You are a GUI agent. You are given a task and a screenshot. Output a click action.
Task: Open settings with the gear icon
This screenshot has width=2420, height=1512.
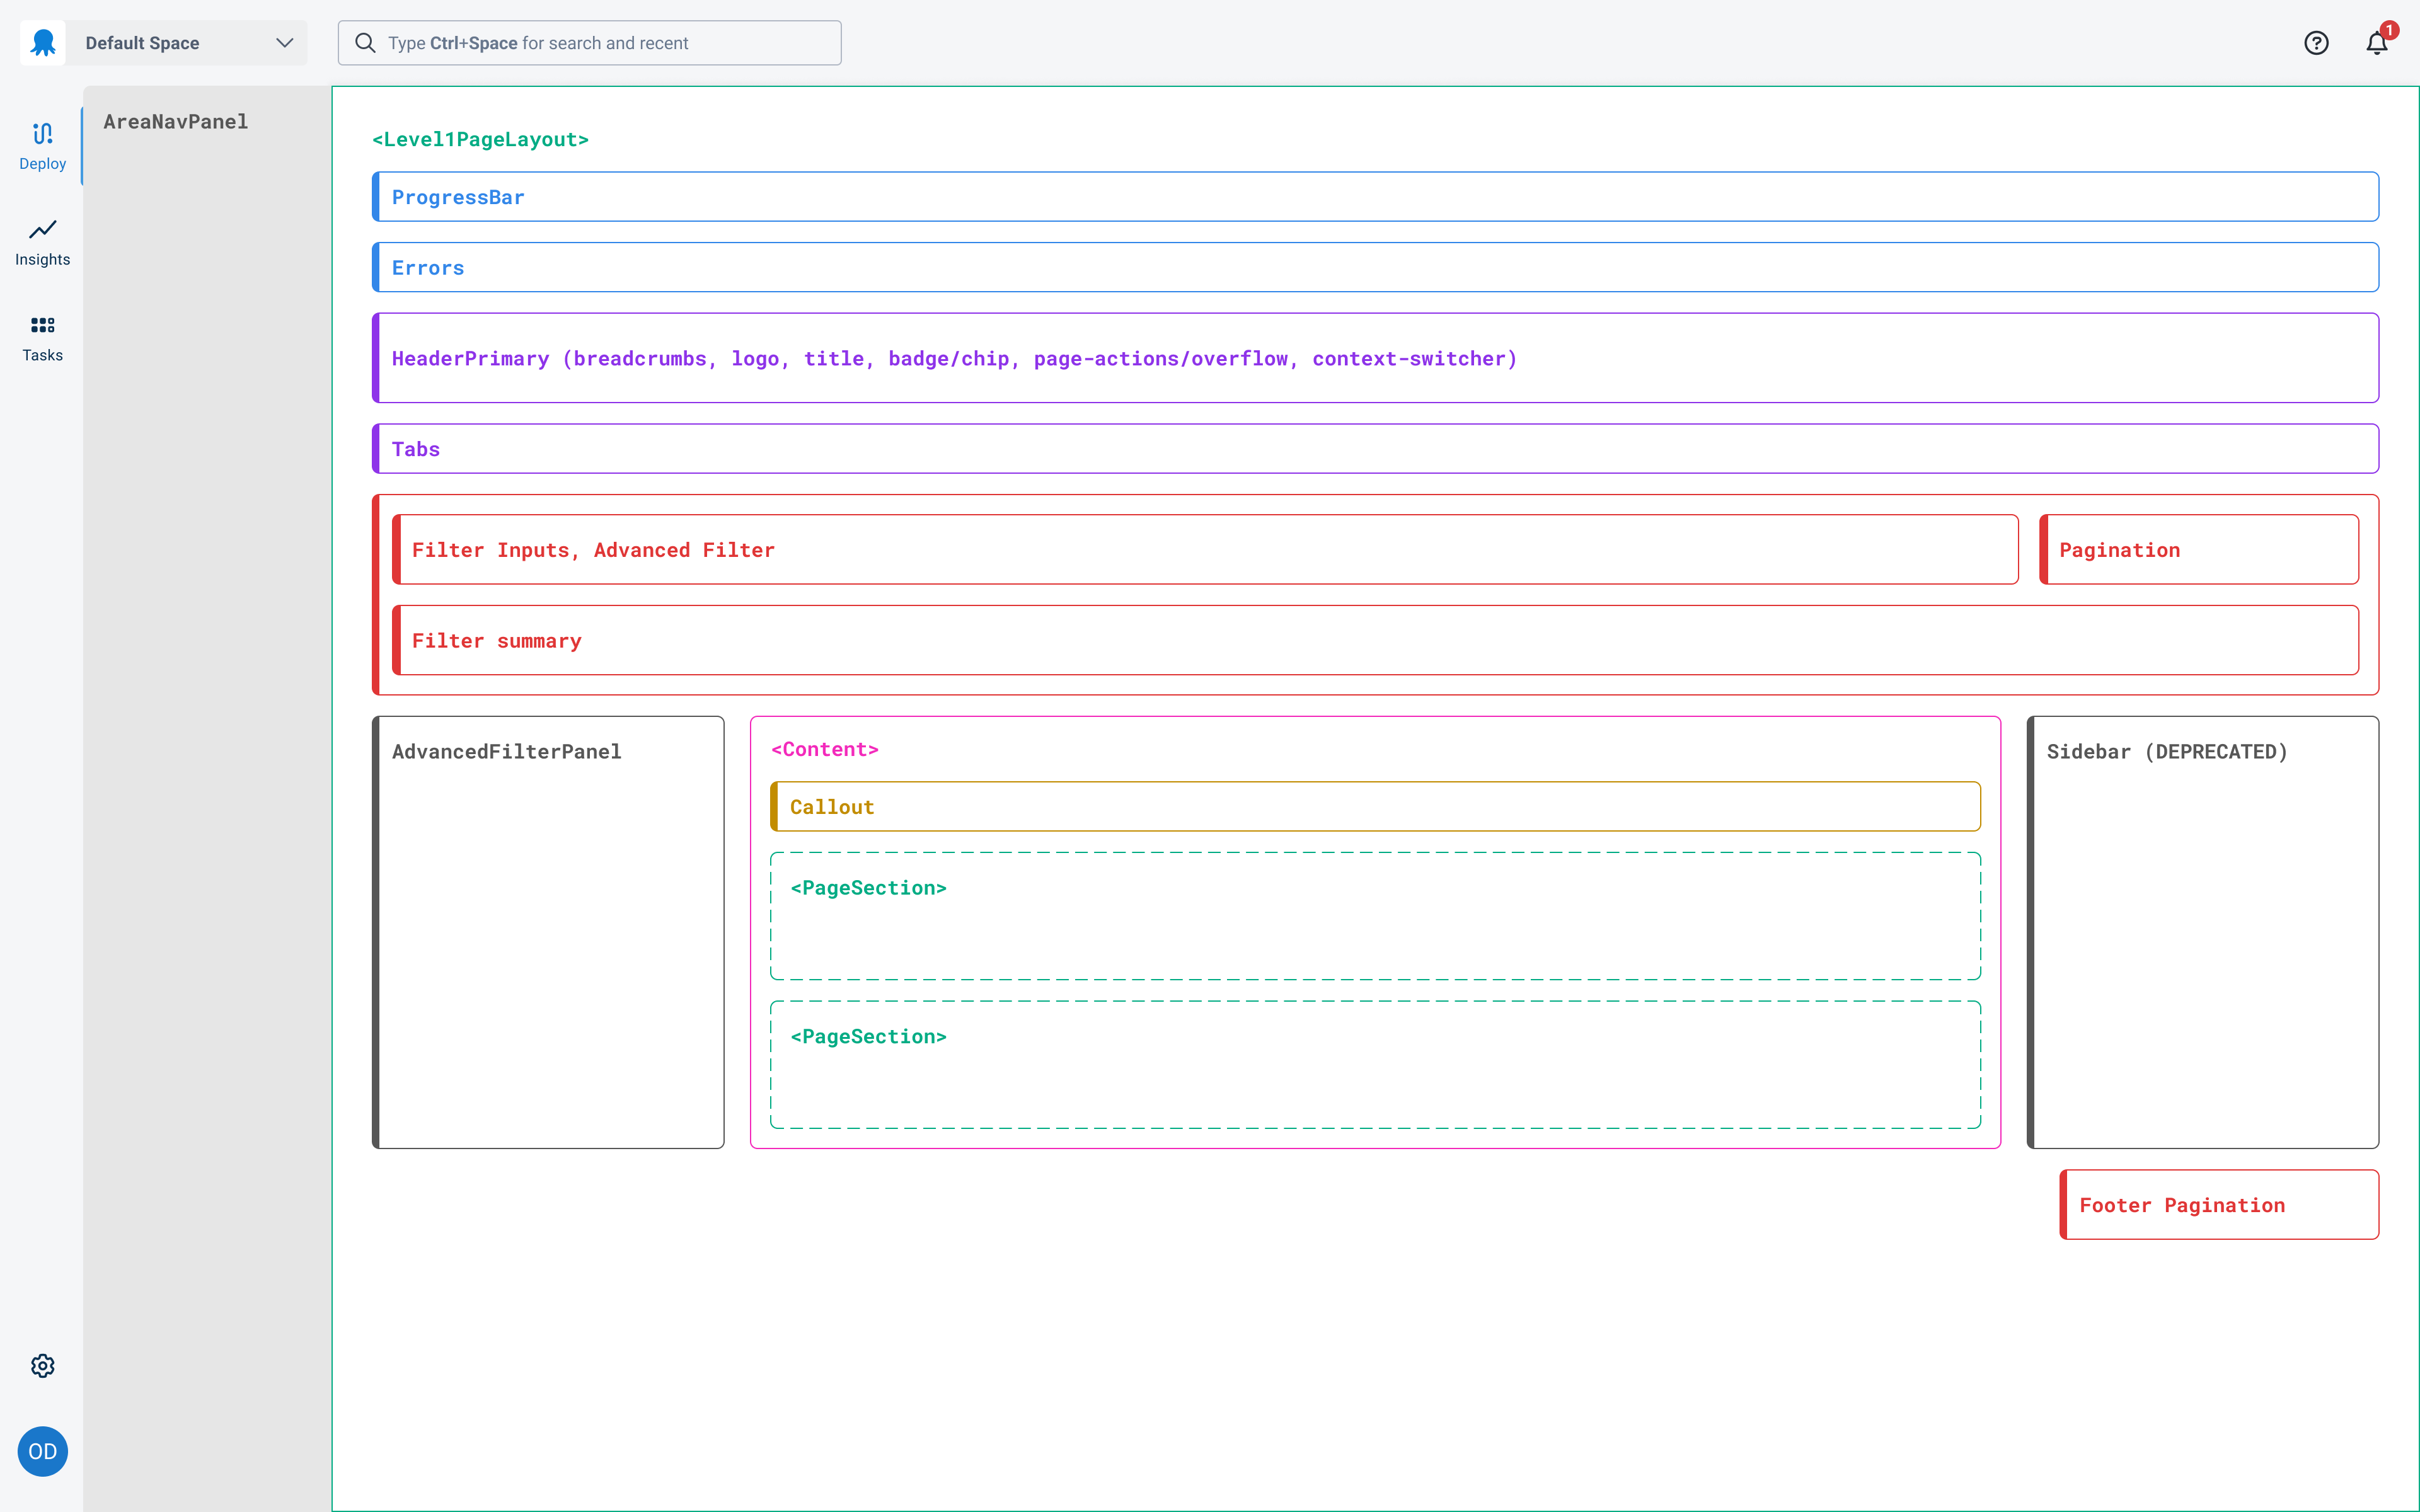click(42, 1365)
